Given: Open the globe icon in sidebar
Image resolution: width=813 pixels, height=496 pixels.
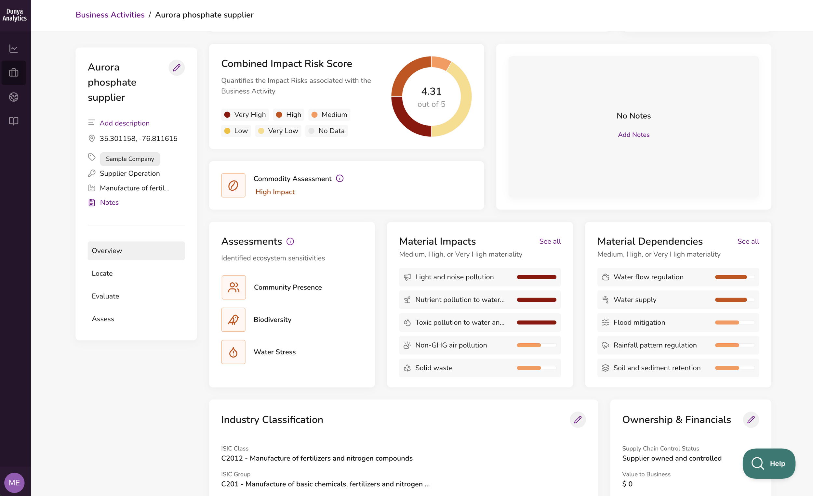Looking at the screenshot, I should [x=14, y=97].
